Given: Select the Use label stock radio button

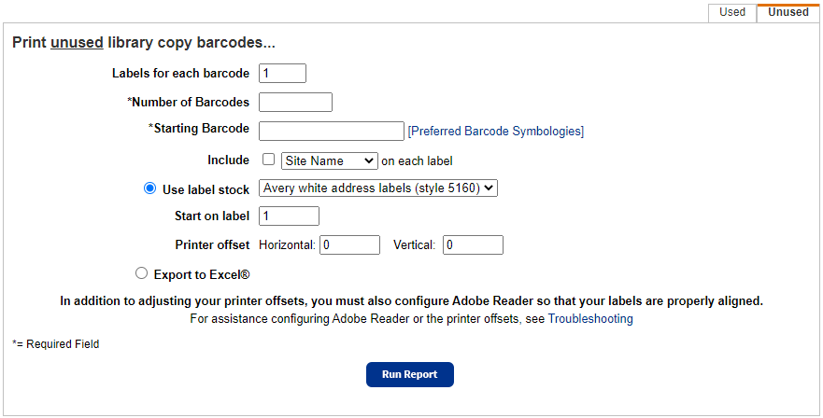Looking at the screenshot, I should tap(150, 188).
